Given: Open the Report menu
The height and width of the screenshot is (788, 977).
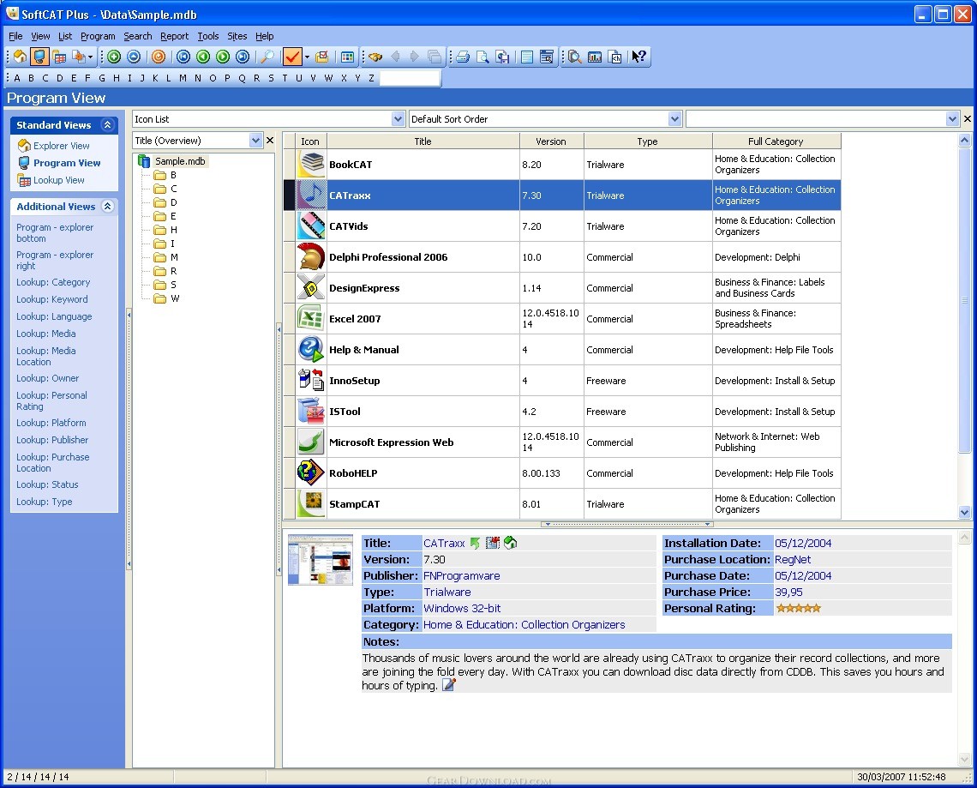Looking at the screenshot, I should (175, 36).
